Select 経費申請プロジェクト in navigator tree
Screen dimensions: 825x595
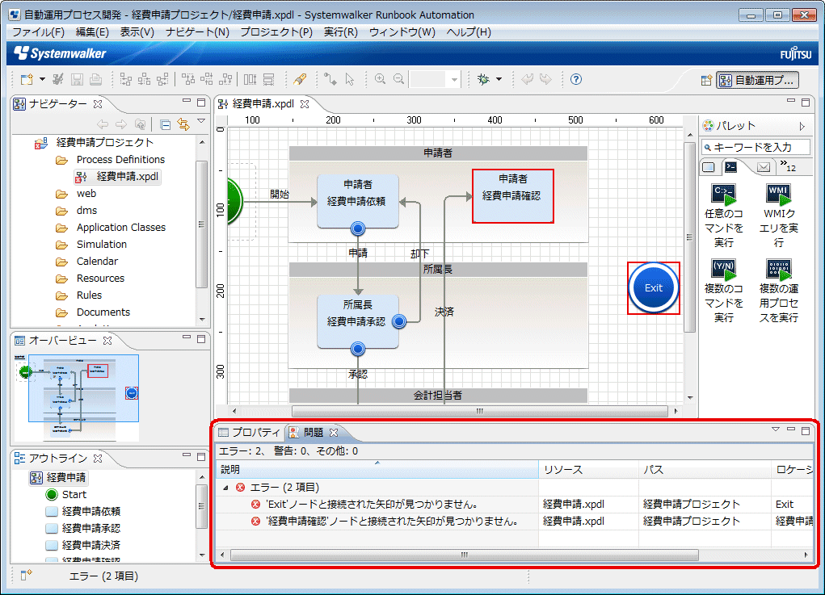click(x=105, y=142)
